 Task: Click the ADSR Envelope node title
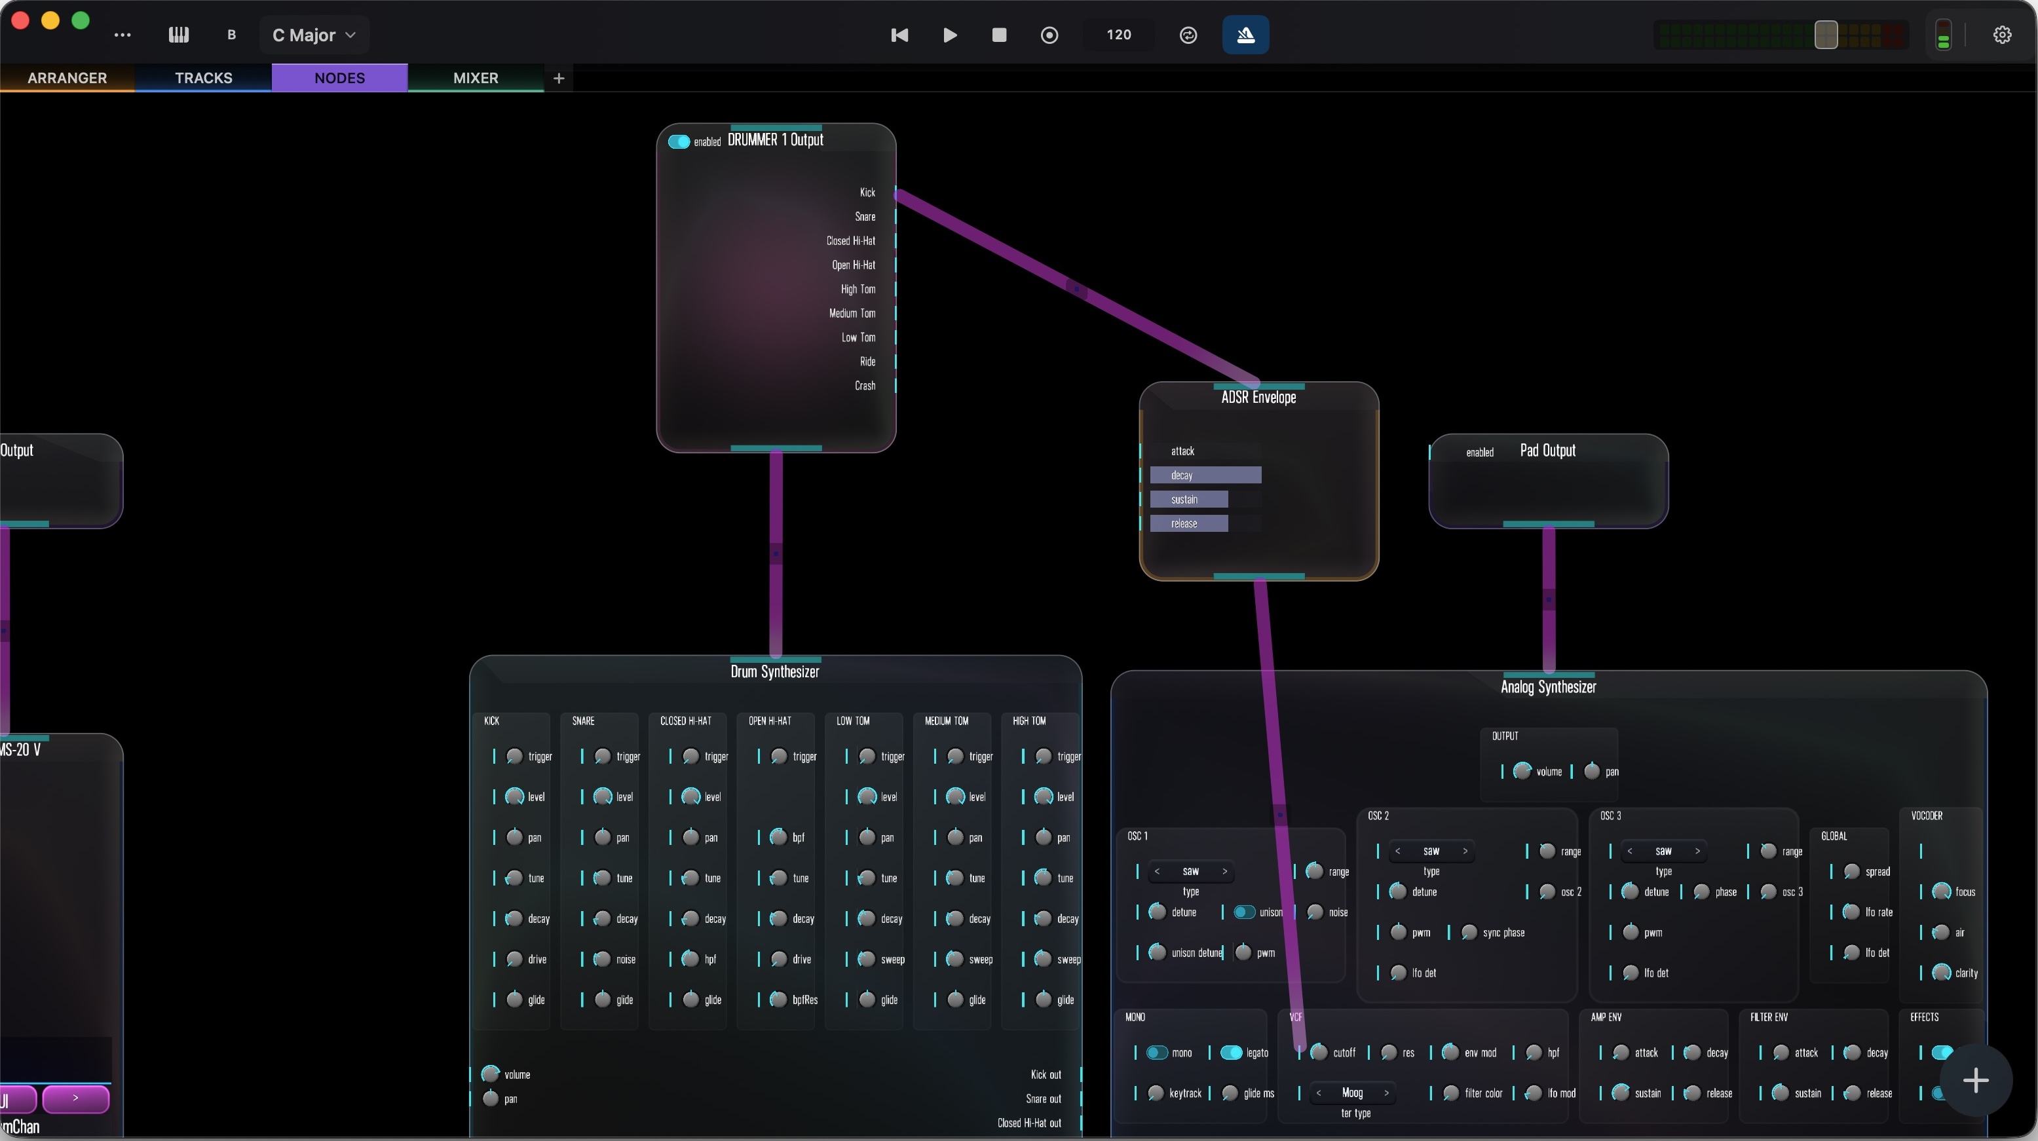[x=1258, y=397]
